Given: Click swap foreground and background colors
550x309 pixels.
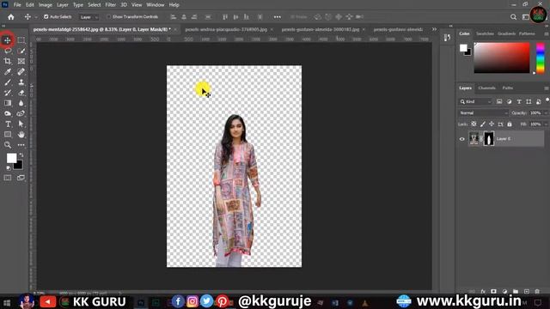Looking at the screenshot, I should 21,154.
